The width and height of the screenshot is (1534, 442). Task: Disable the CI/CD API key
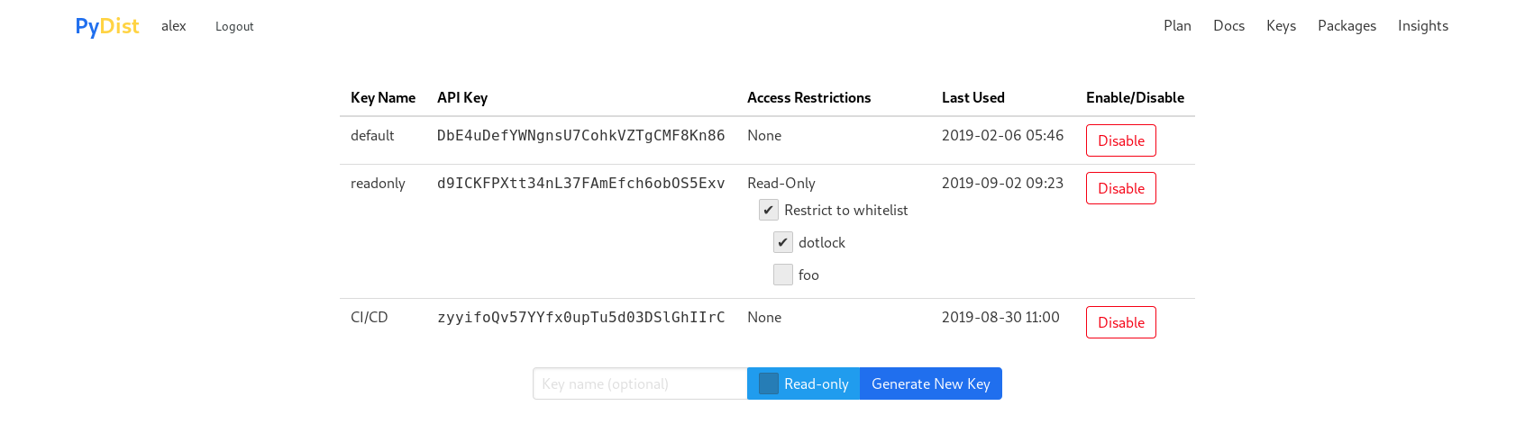pos(1120,322)
